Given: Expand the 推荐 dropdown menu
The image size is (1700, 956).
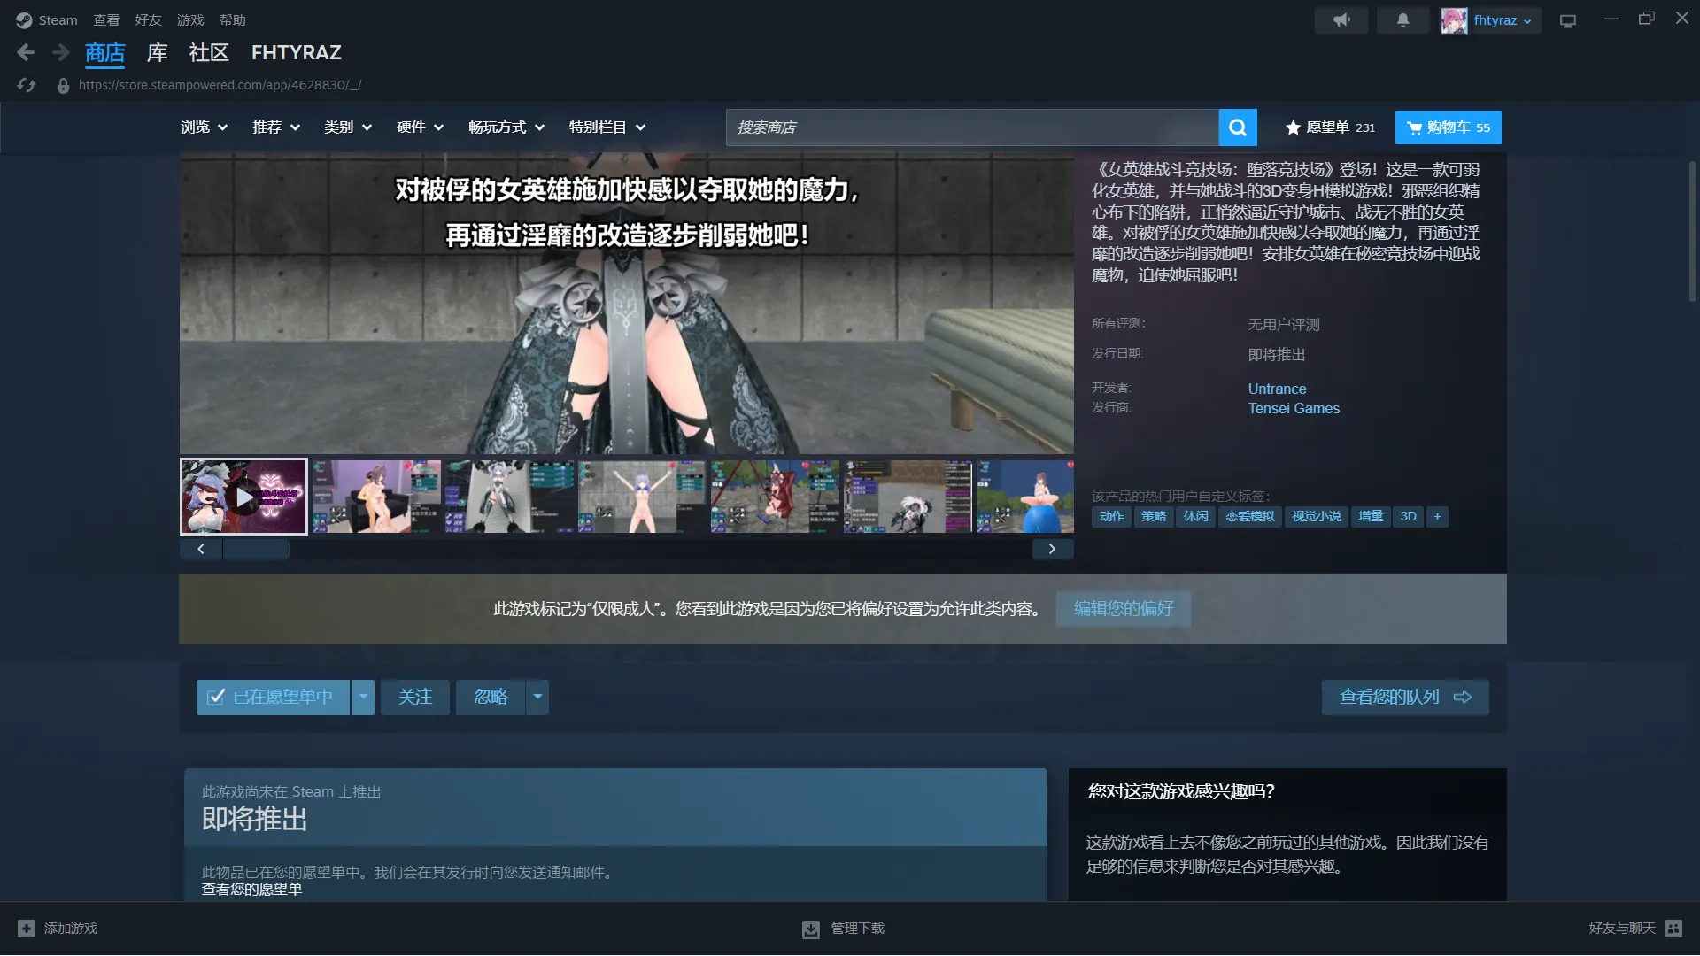Looking at the screenshot, I should point(276,127).
